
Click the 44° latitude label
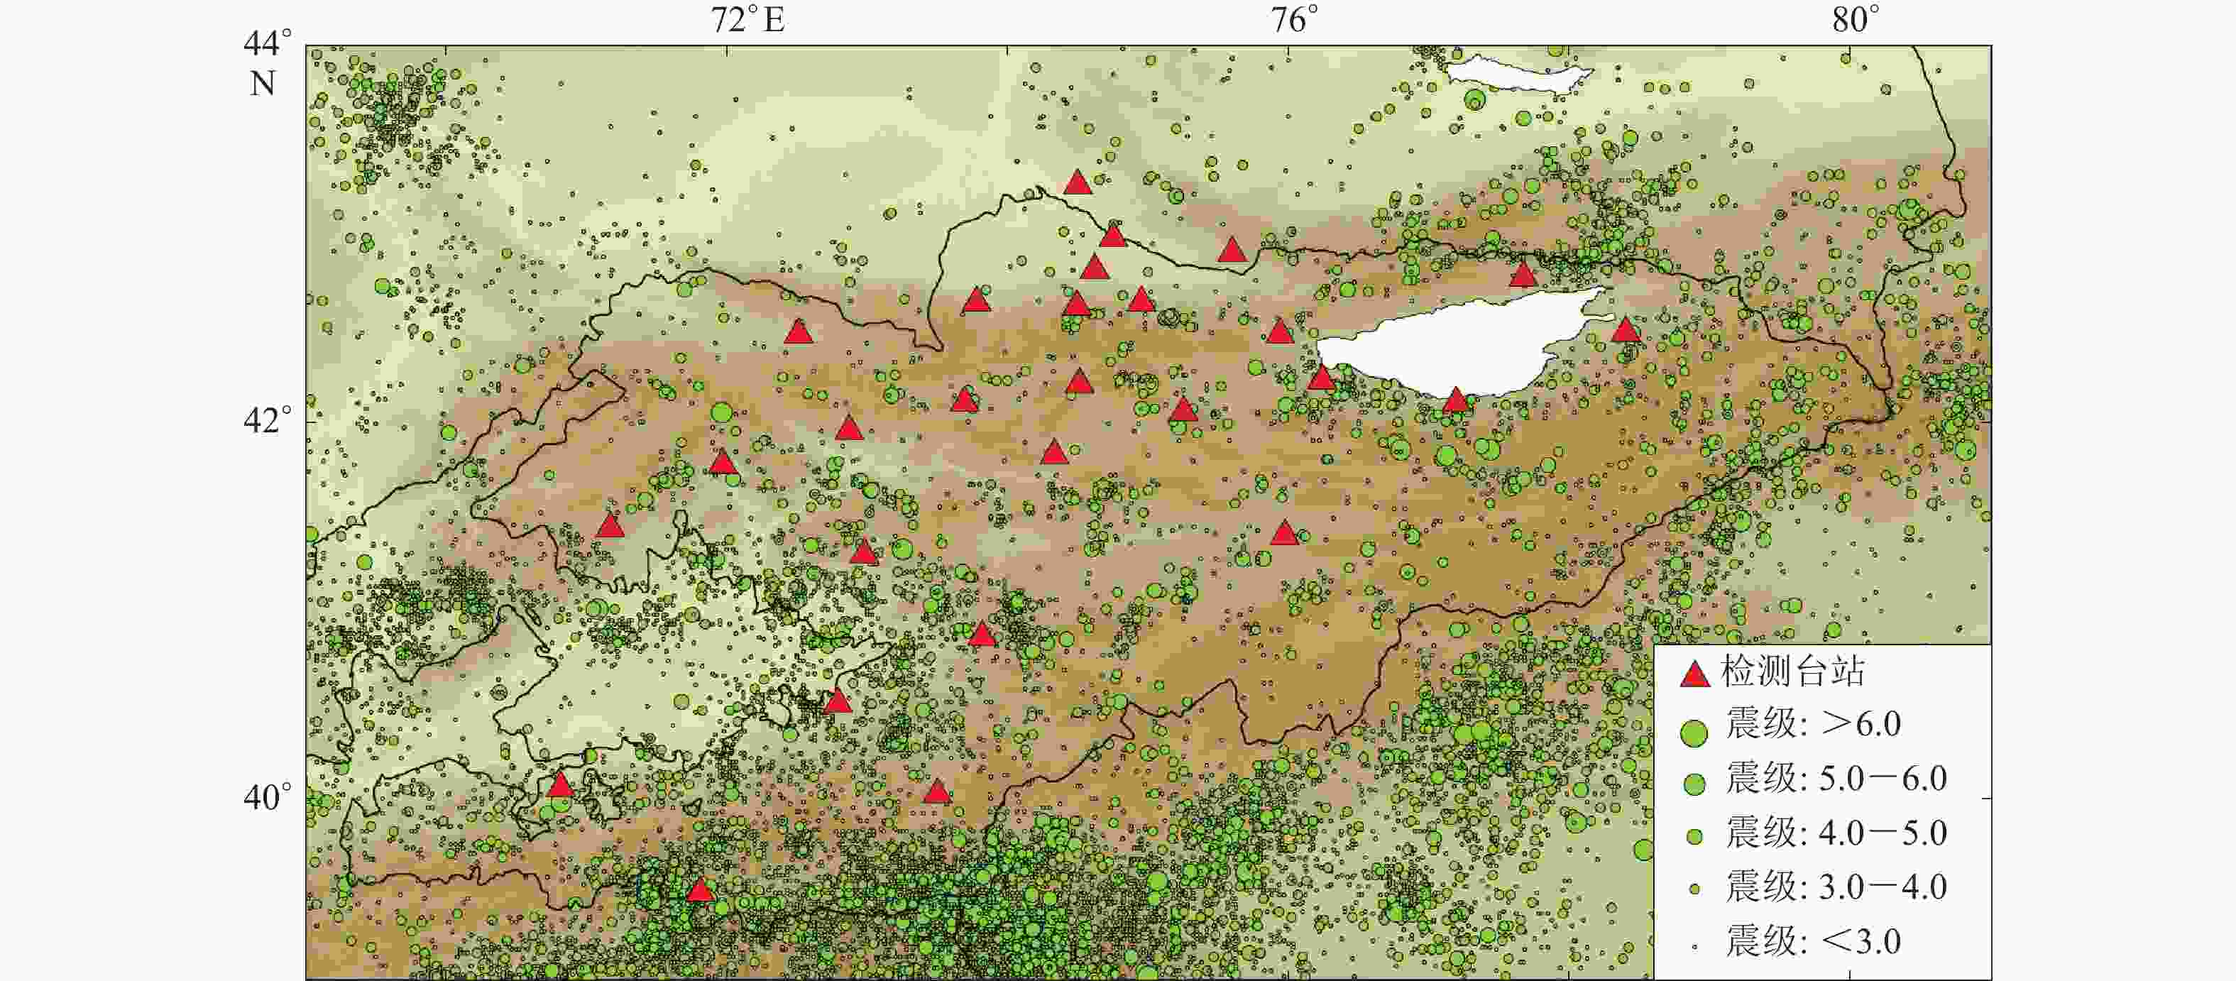click(268, 43)
